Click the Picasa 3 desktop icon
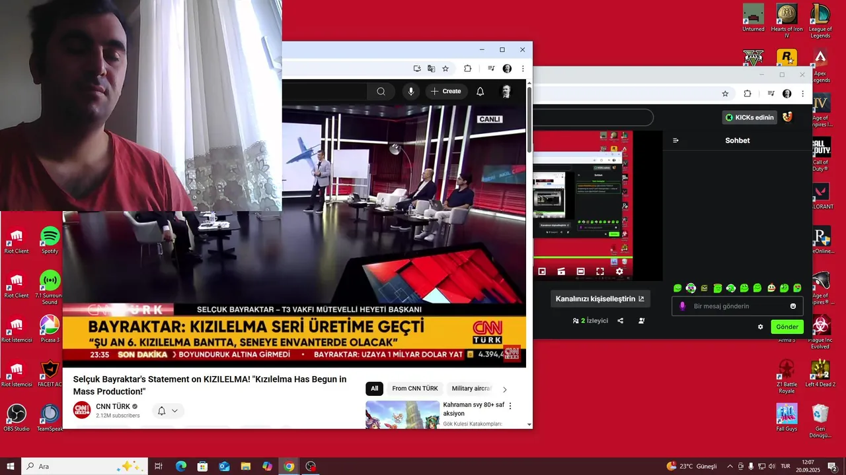Viewport: 846px width, 475px height. click(x=50, y=329)
